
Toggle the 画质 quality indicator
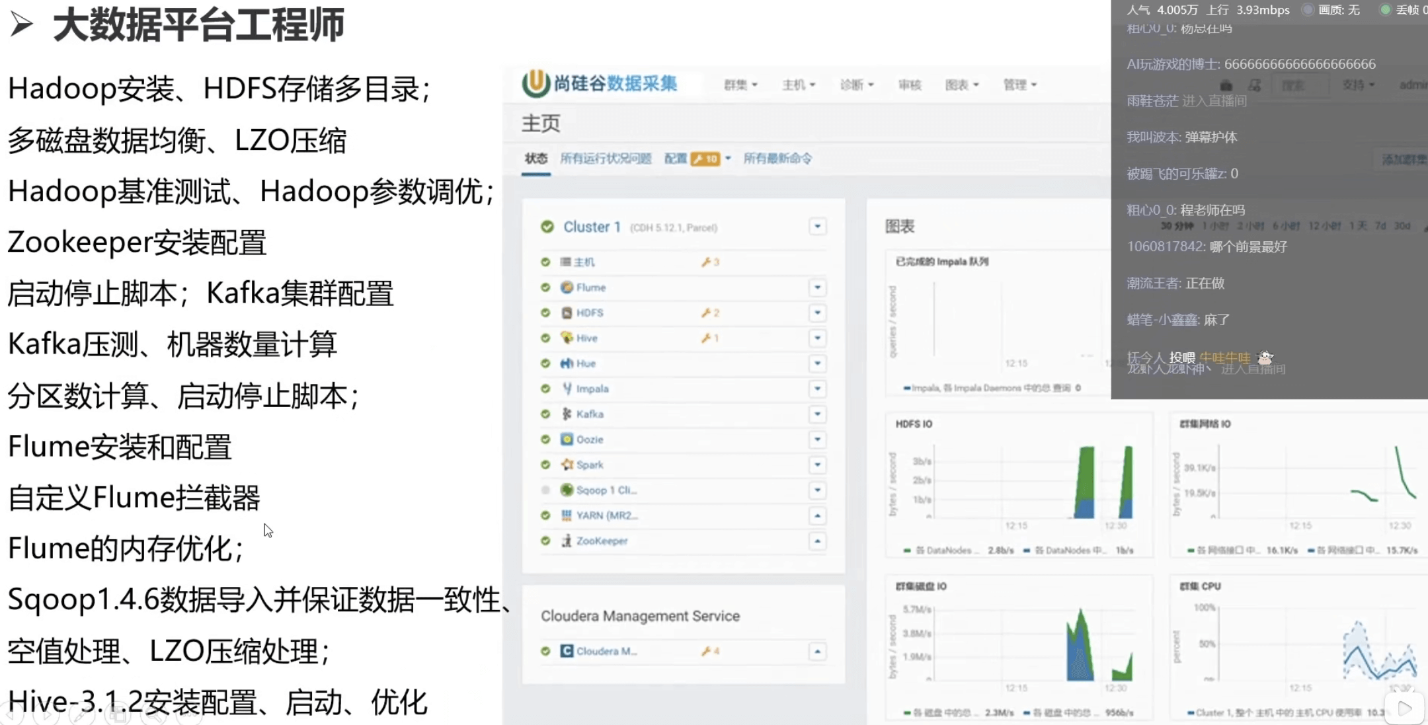coord(1307,10)
